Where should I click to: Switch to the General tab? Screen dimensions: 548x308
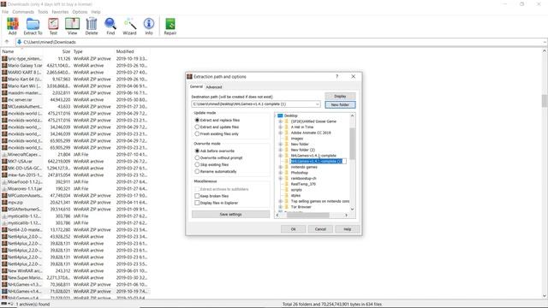(196, 86)
